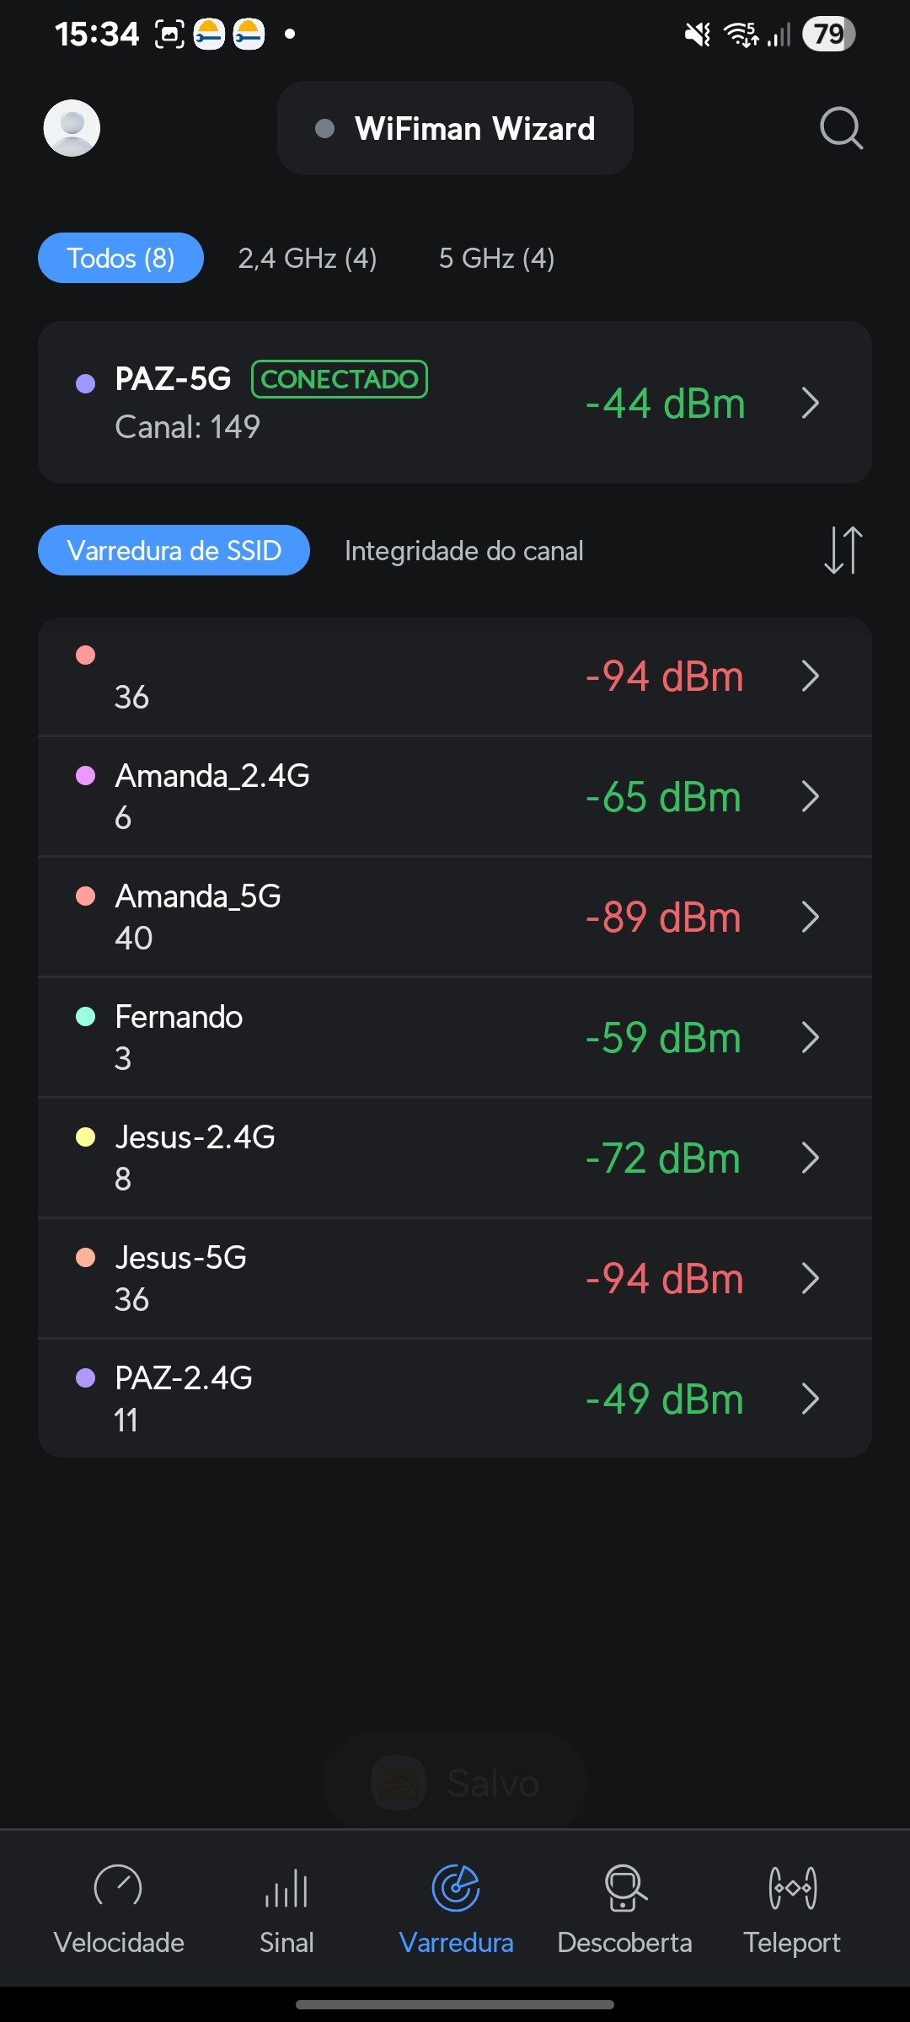910x2022 pixels.
Task: Tap the search magnifier icon
Action: tap(841, 128)
